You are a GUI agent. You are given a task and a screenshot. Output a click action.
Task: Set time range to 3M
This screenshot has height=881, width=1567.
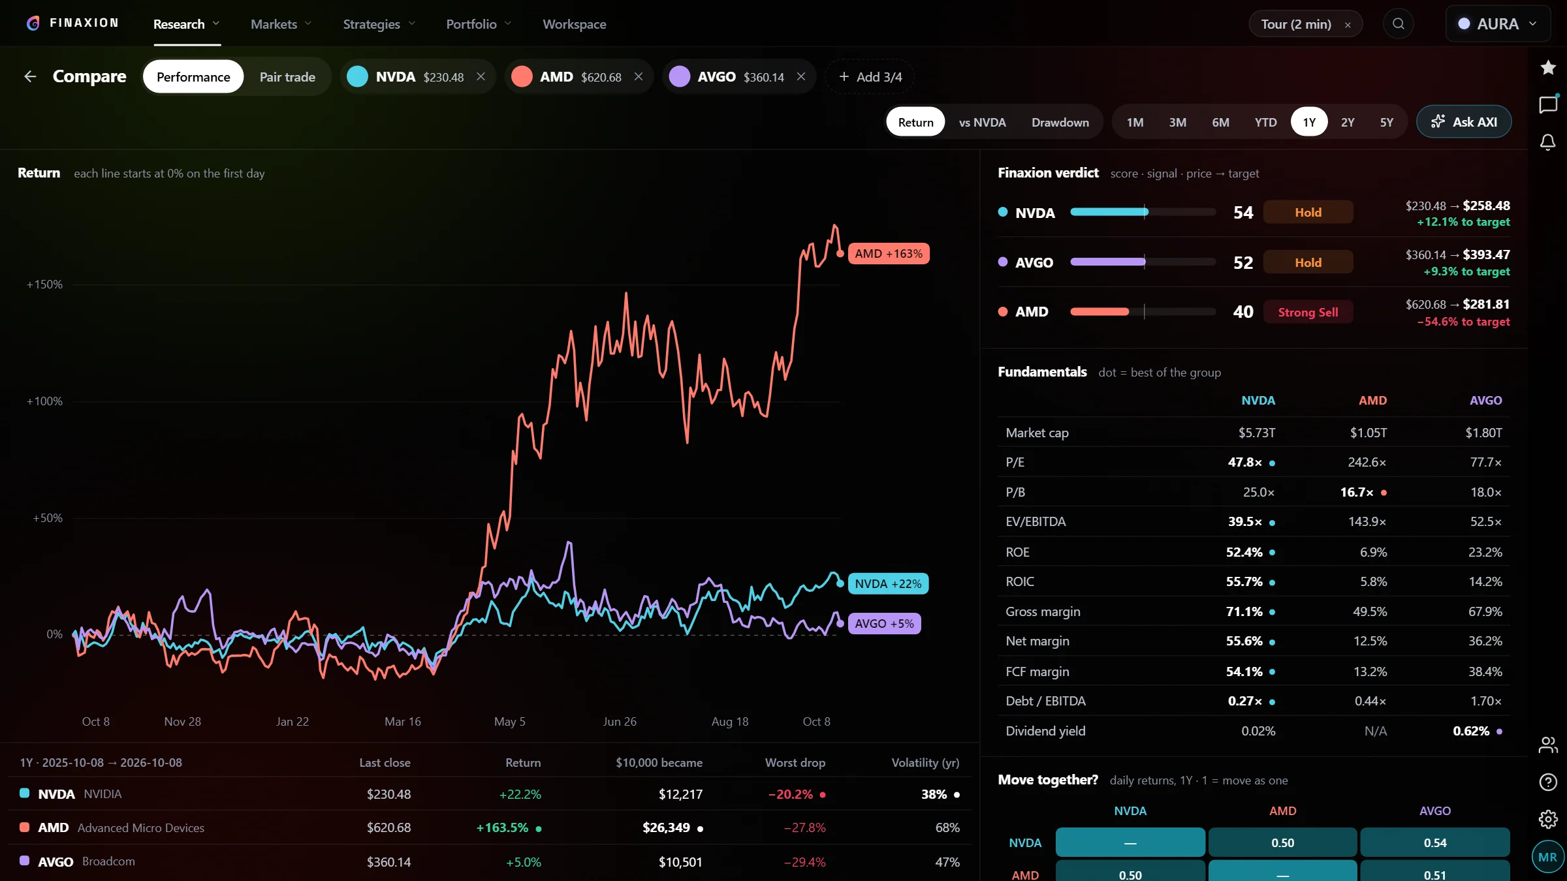1177,122
